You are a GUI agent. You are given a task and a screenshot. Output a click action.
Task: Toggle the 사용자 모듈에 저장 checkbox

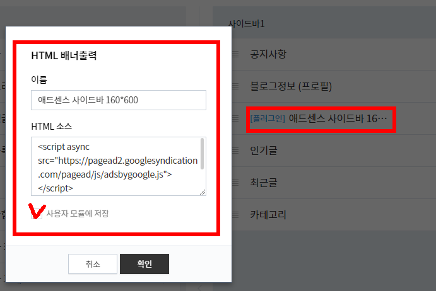click(37, 214)
